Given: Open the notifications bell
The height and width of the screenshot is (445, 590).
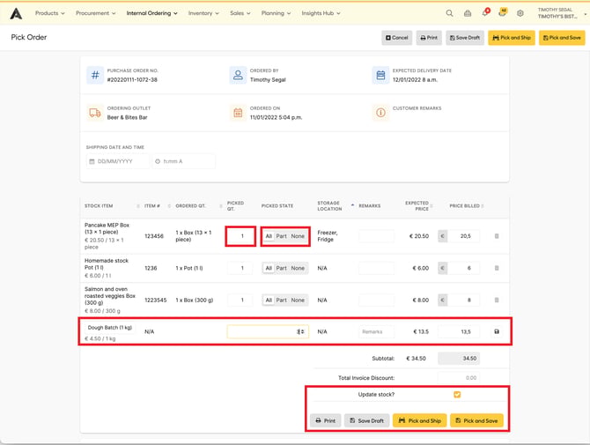Looking at the screenshot, I should [485, 13].
